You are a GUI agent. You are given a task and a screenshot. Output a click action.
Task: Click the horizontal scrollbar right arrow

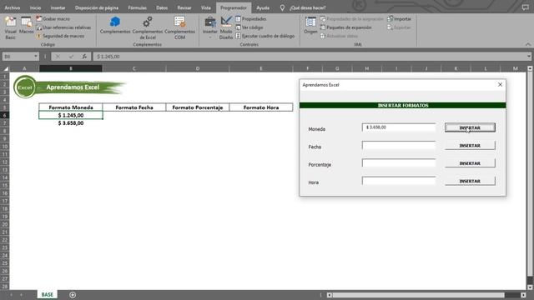pos(523,295)
